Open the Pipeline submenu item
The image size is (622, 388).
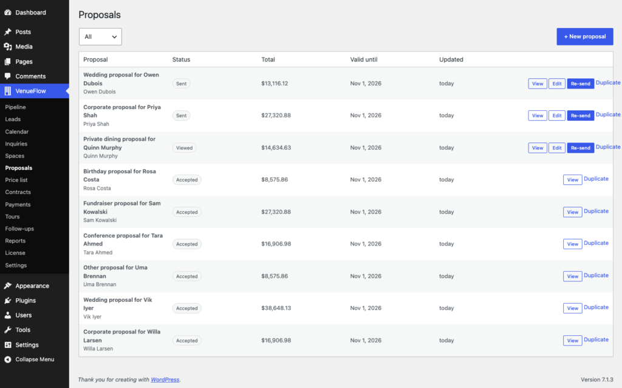(x=15, y=107)
